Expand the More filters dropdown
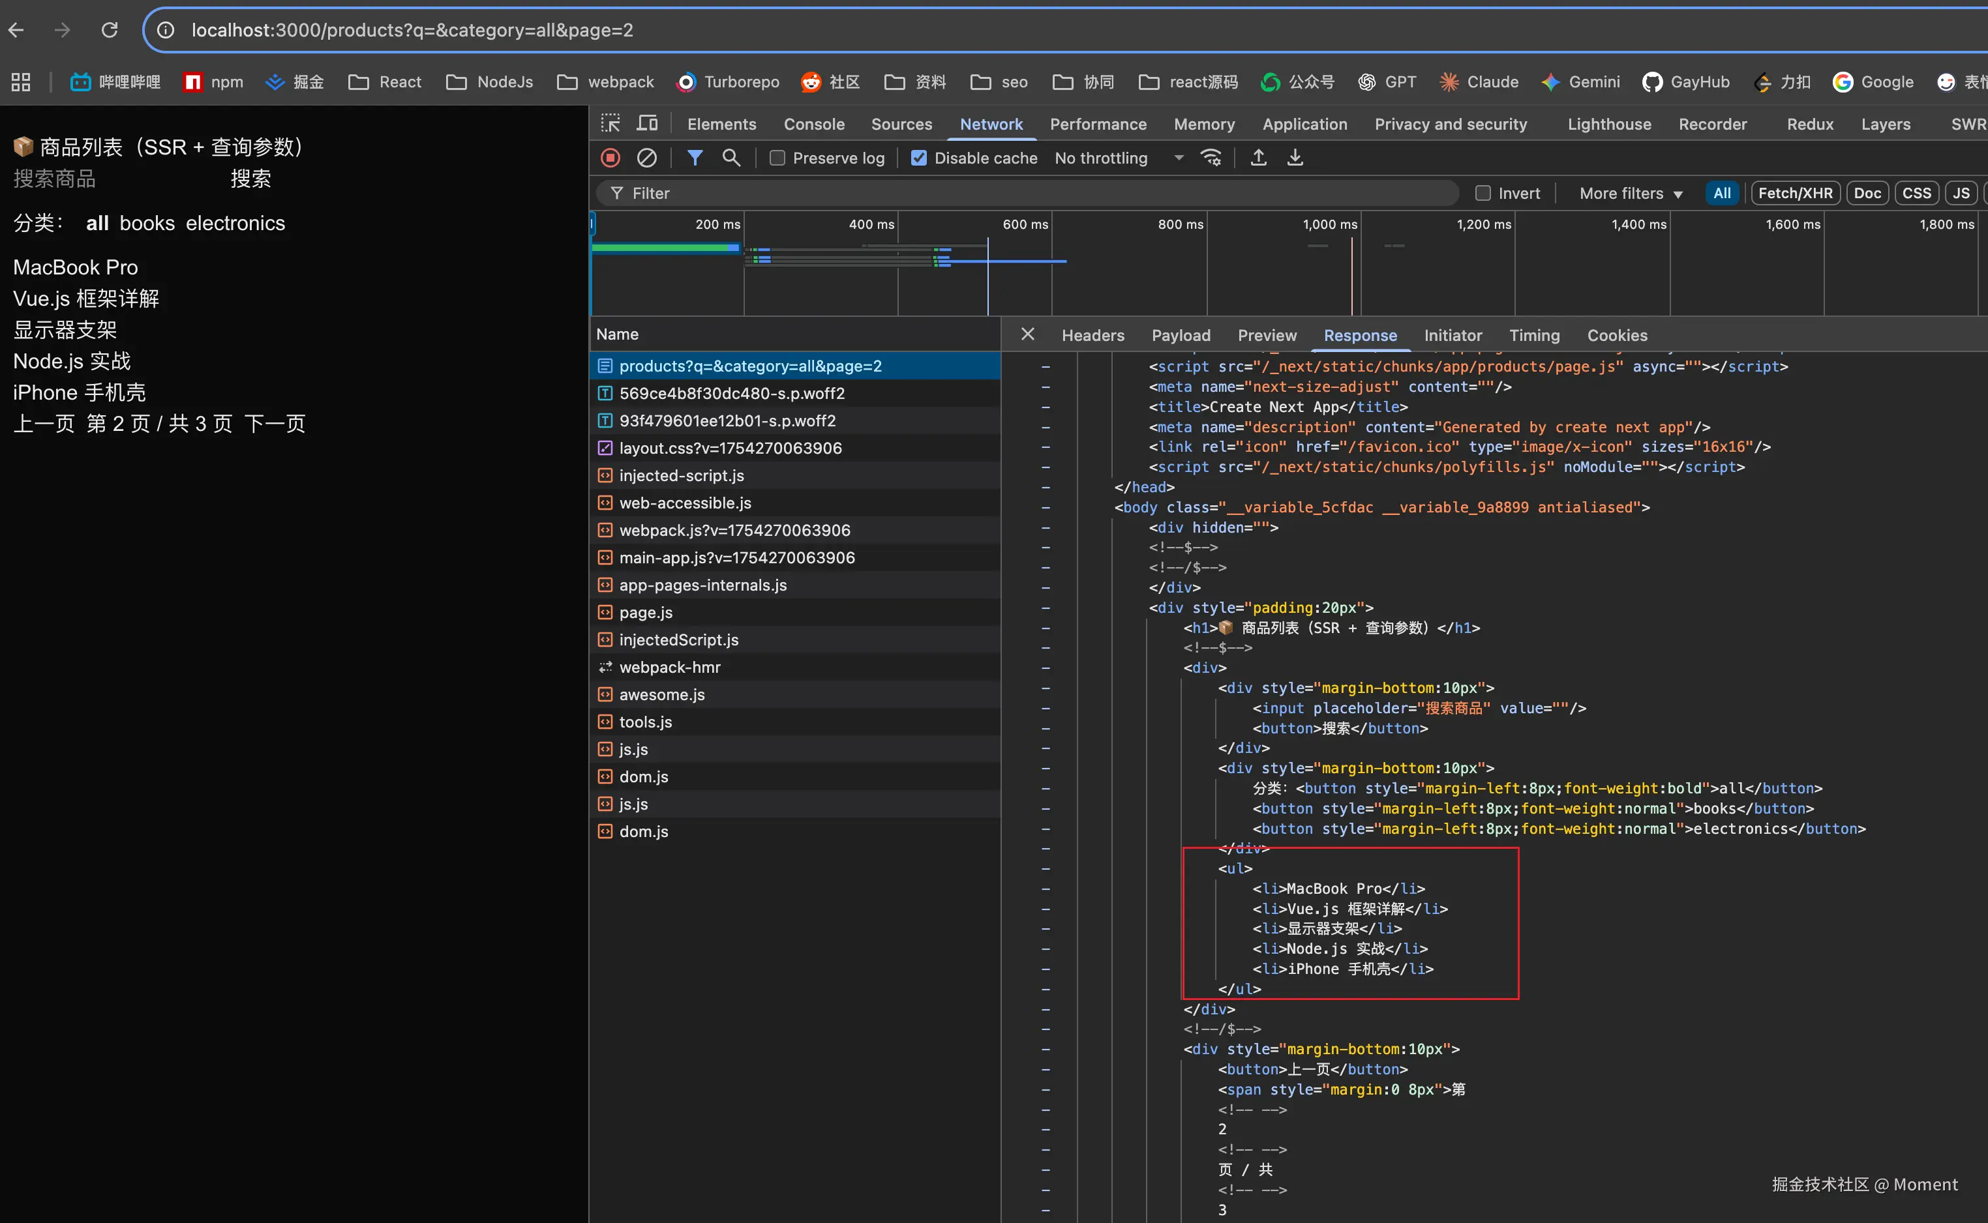 [x=1631, y=194]
